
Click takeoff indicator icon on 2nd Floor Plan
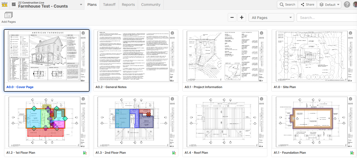[x=174, y=153]
